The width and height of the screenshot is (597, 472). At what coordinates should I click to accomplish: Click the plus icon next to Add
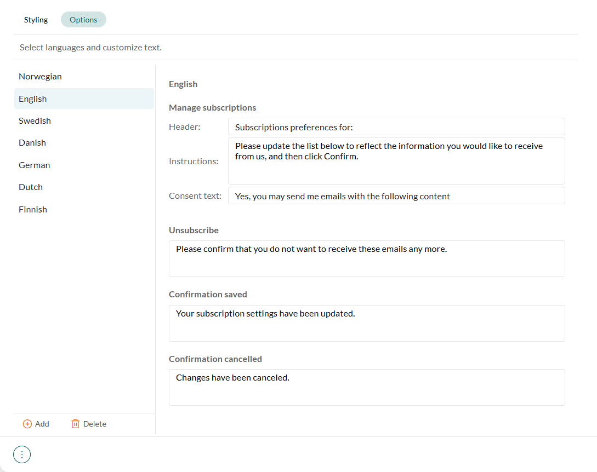[x=27, y=424]
